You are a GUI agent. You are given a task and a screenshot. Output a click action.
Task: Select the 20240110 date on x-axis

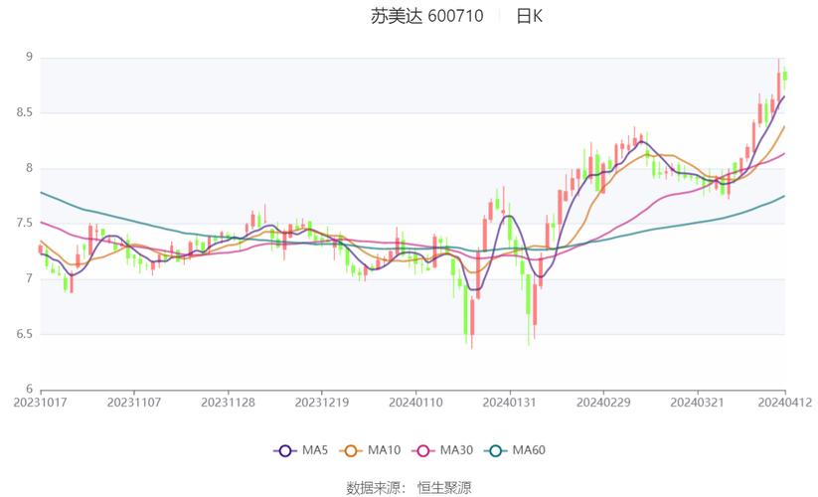coord(413,403)
